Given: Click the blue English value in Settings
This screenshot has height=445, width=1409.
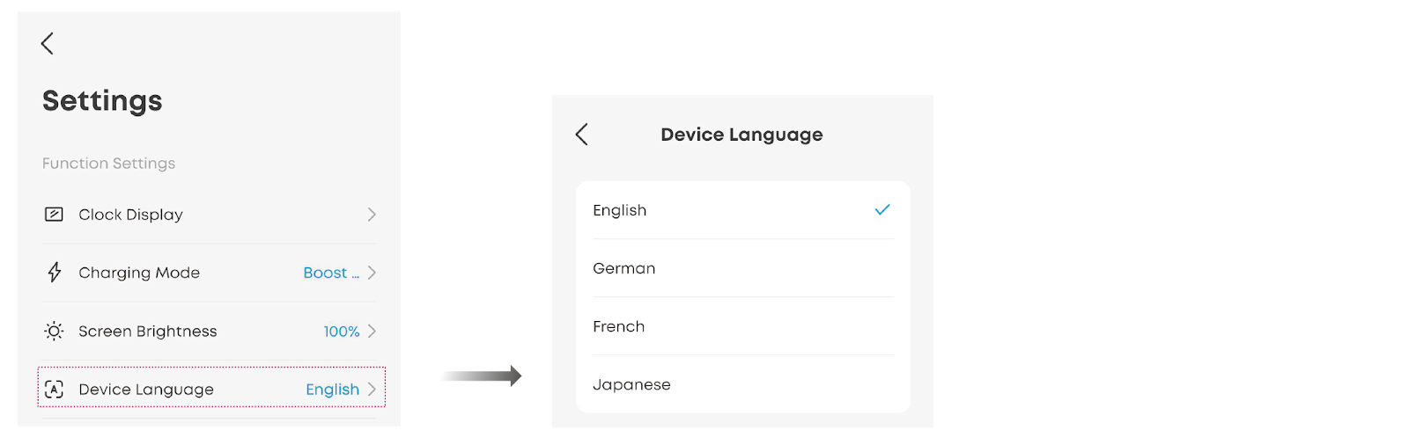Looking at the screenshot, I should click(x=332, y=390).
